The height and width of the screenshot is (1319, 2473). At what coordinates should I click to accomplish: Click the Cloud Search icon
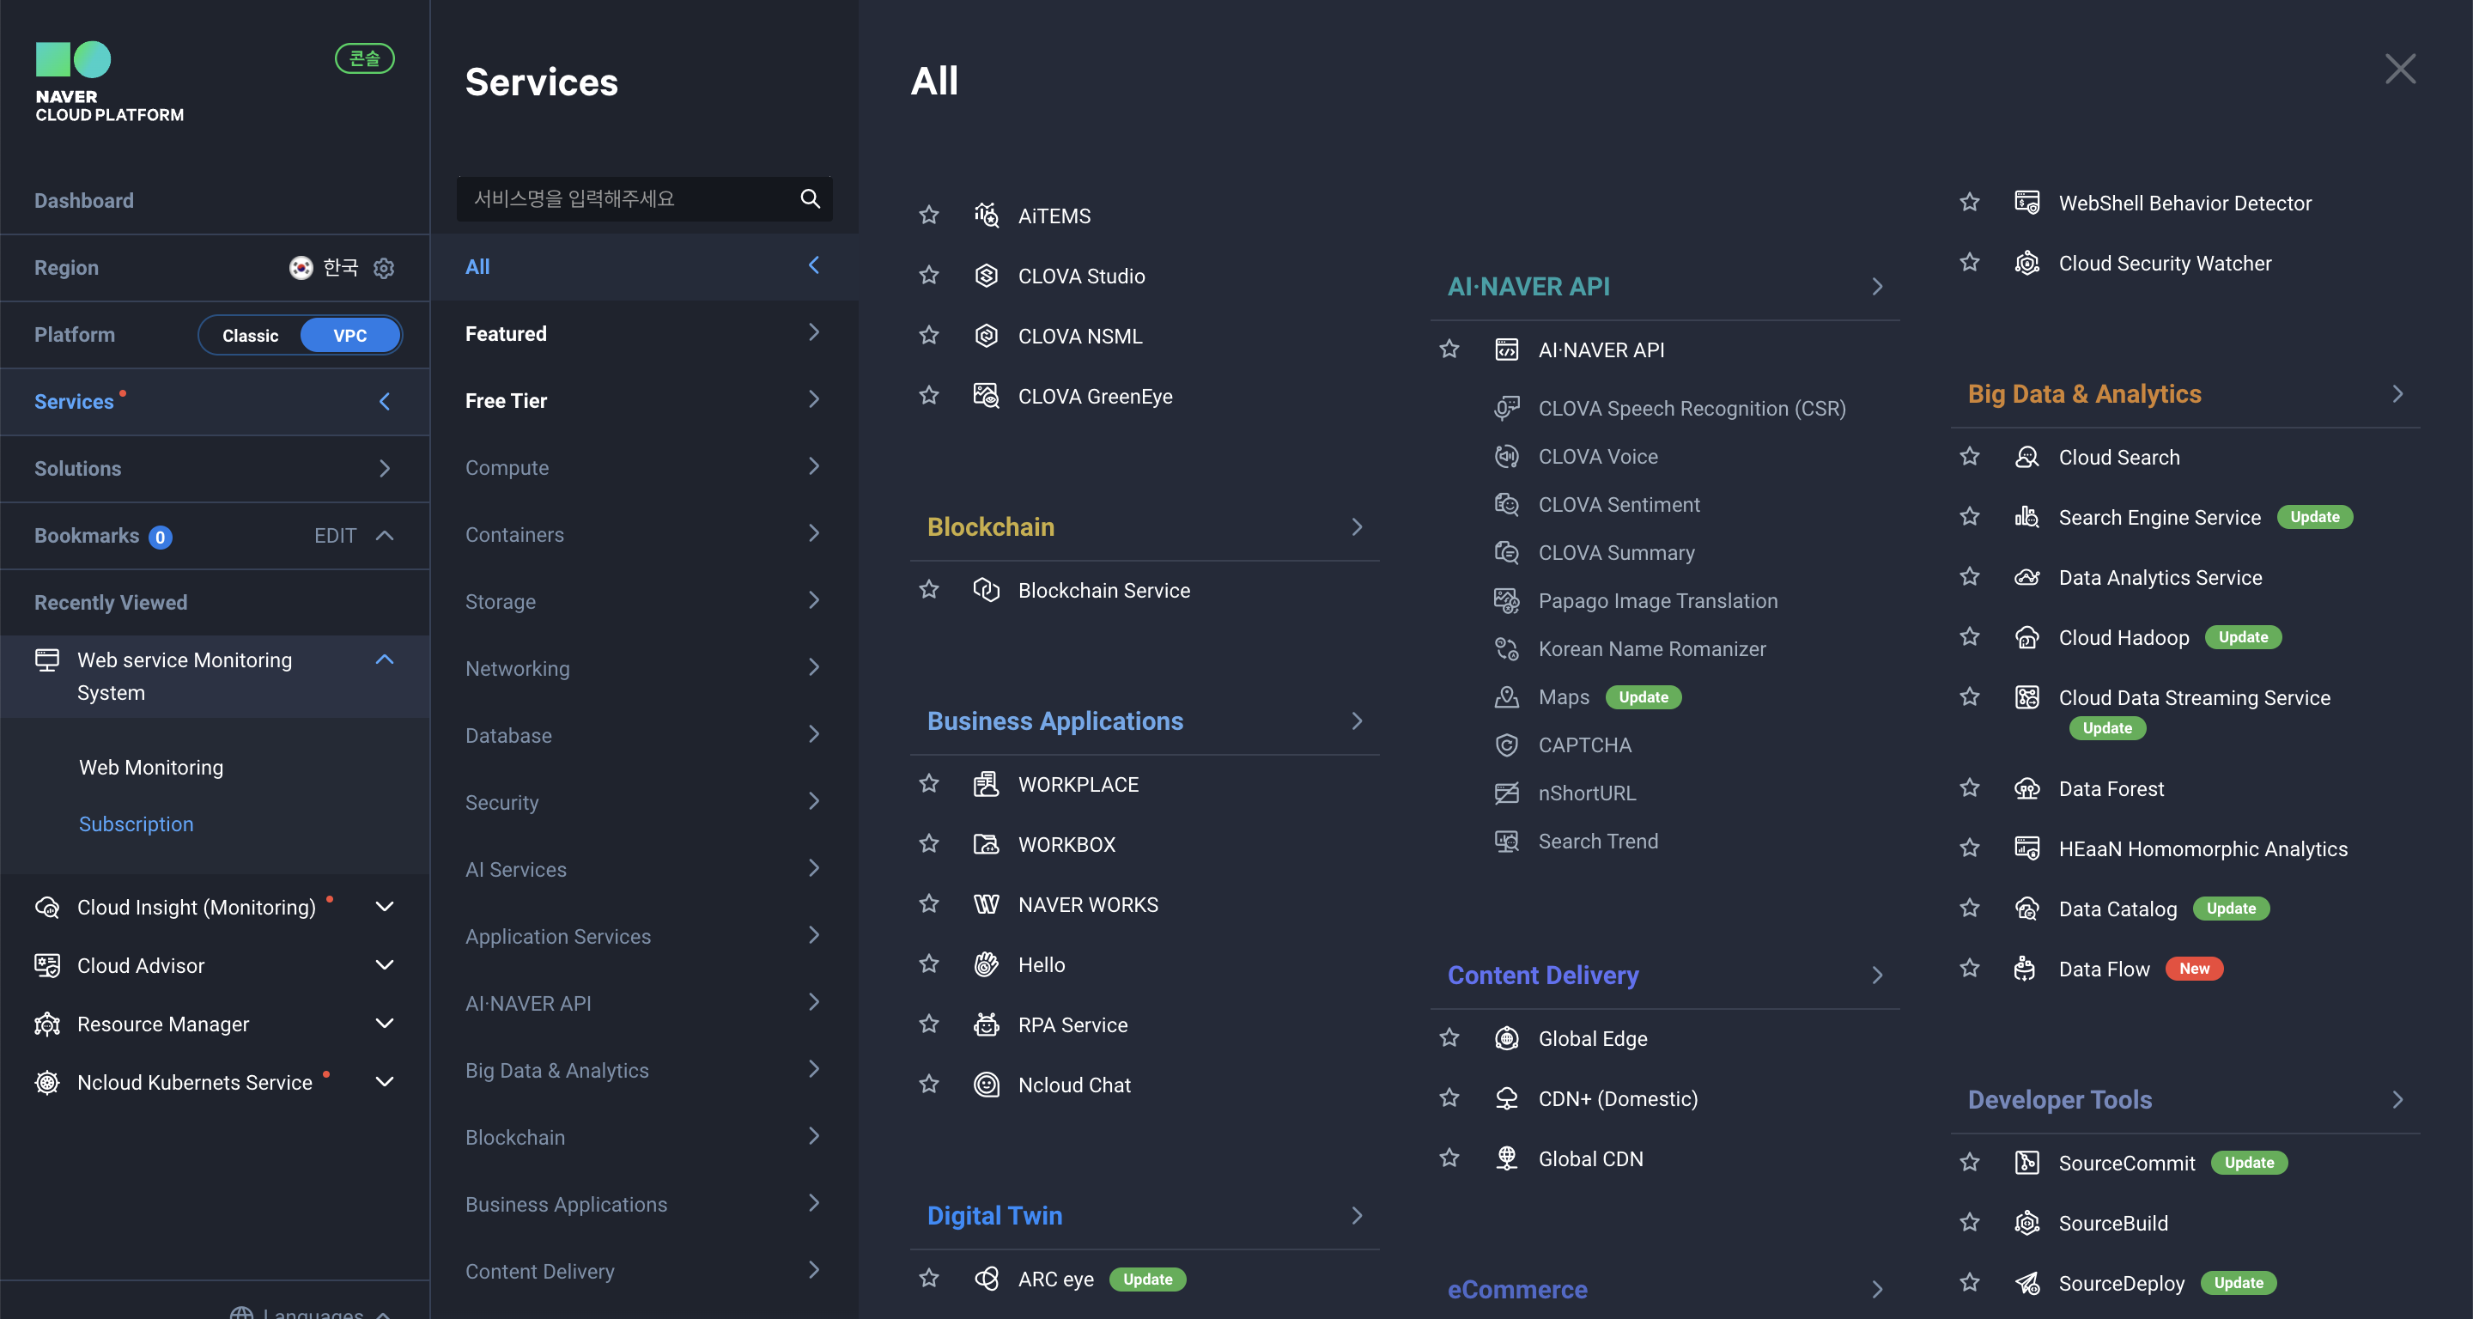tap(2026, 457)
